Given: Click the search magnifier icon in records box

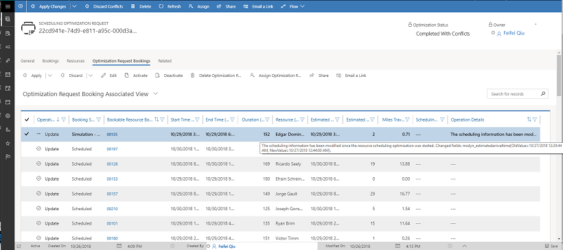Looking at the screenshot, I should pos(543,93).
